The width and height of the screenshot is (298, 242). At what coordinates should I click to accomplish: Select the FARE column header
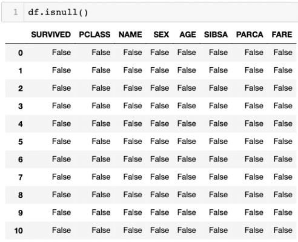pyautogui.click(x=282, y=34)
